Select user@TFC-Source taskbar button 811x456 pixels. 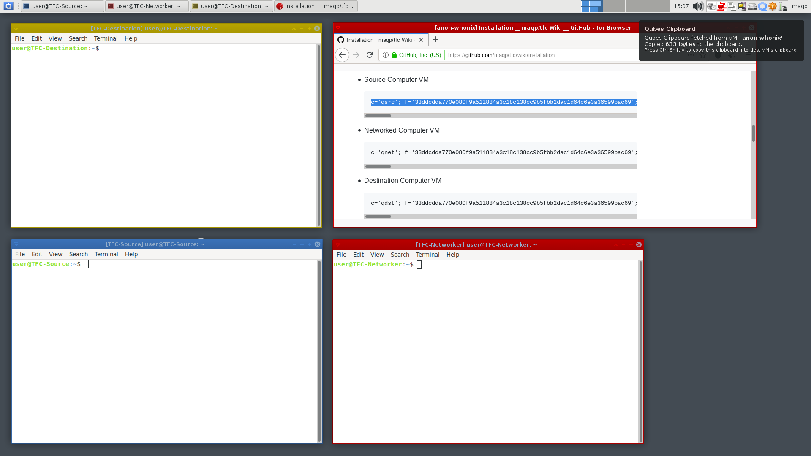click(x=62, y=6)
